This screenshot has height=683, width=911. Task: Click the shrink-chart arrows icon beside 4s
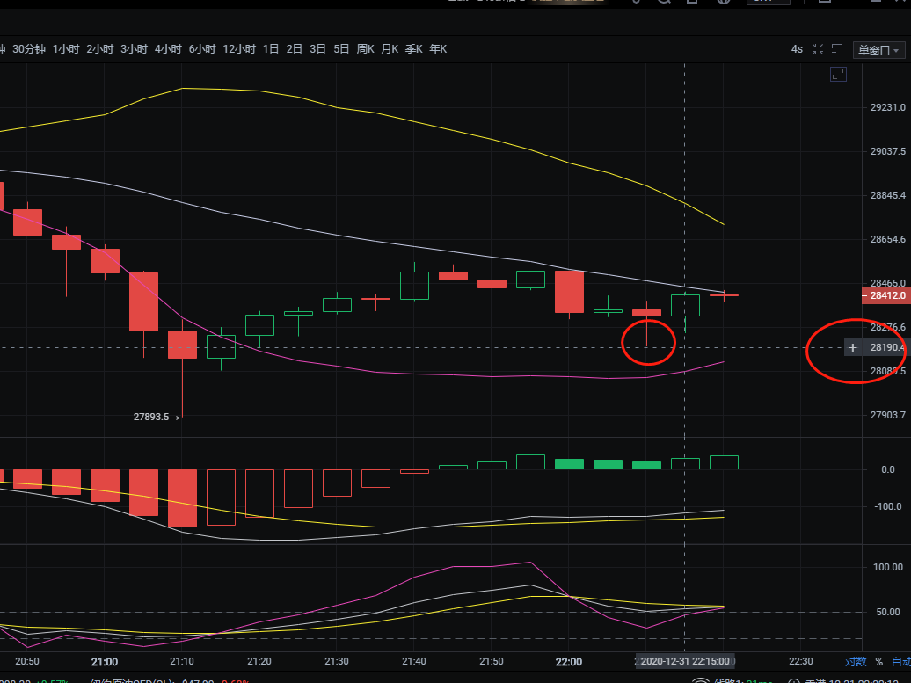818,49
